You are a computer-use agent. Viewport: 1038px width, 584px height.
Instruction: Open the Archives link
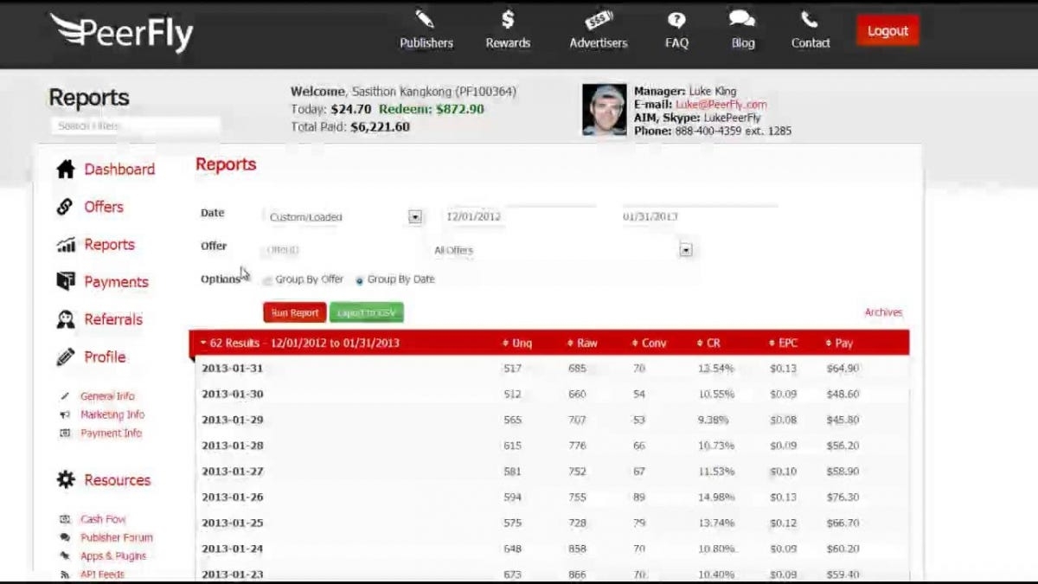[883, 312]
